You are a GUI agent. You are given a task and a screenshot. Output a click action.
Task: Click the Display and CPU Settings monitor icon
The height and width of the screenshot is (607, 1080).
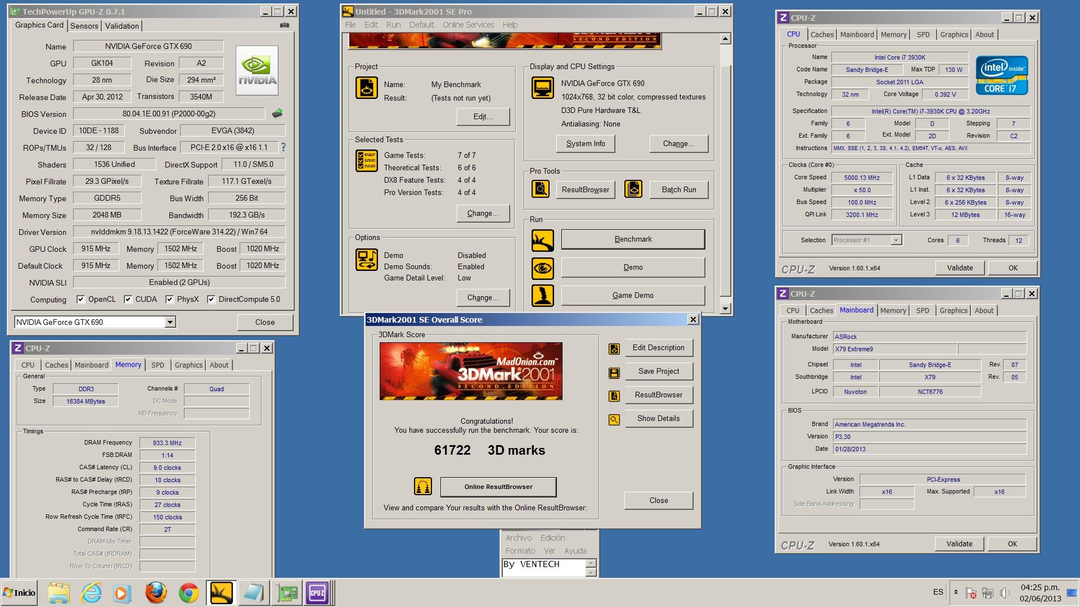[x=543, y=88]
